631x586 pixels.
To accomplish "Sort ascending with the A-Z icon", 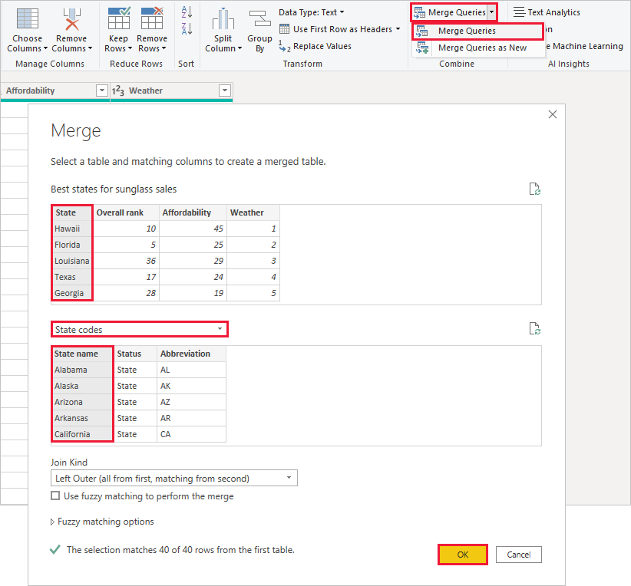I will click(x=186, y=12).
